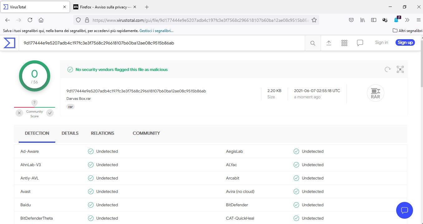Reload the current page
The height and width of the screenshot is (224, 423).
pos(30,20)
